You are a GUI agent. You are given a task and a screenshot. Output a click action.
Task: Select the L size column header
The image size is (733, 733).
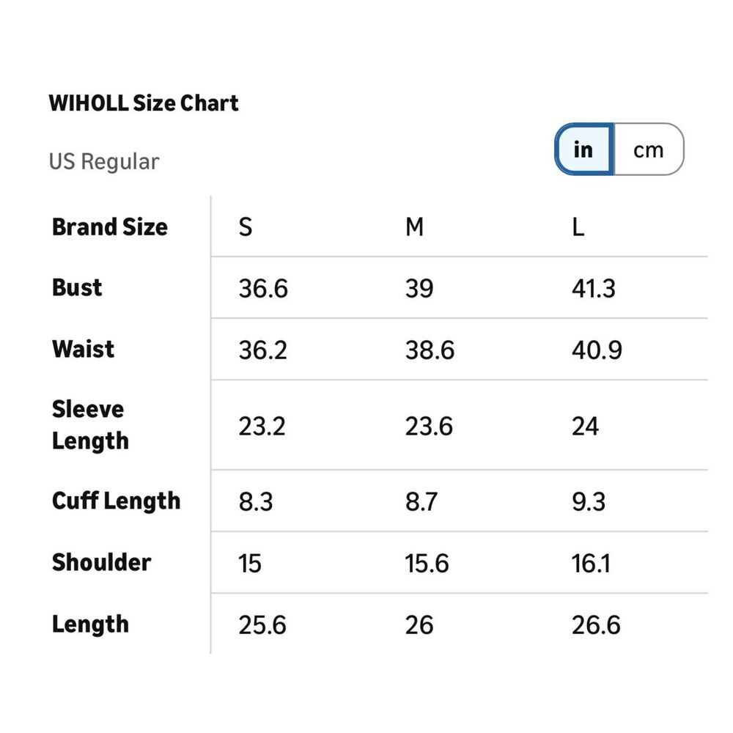tap(578, 227)
